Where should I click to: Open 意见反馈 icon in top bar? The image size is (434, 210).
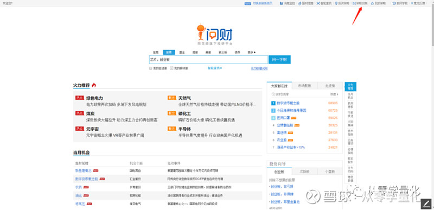(x=412, y=4)
